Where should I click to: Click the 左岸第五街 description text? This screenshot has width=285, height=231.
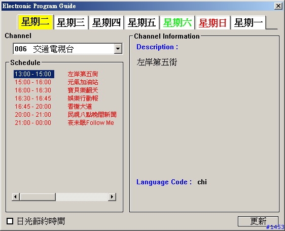coord(157,62)
